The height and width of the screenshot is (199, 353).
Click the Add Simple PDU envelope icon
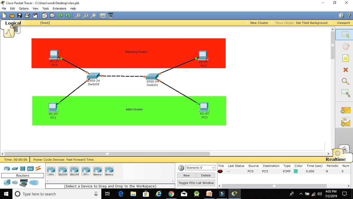coord(346,110)
